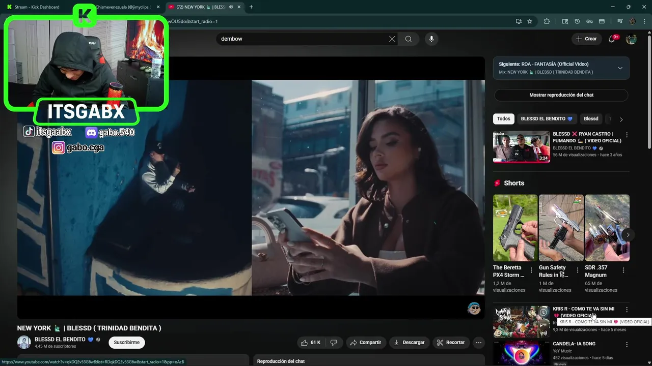Open options for the SDR .357 Magnum short
The image size is (652, 366).
(x=623, y=270)
